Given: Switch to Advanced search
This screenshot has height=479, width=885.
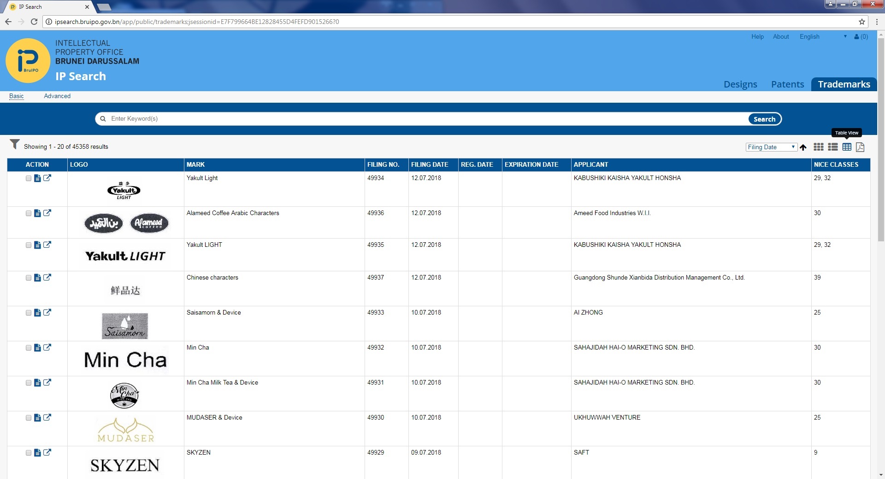Looking at the screenshot, I should pos(57,96).
